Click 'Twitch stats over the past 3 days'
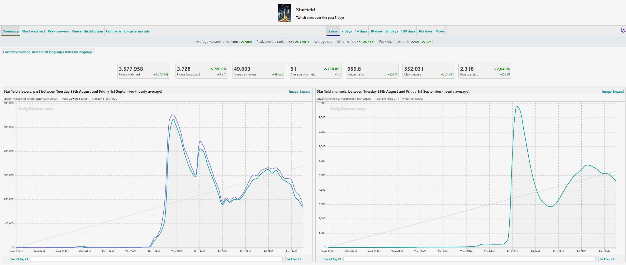 [320, 18]
